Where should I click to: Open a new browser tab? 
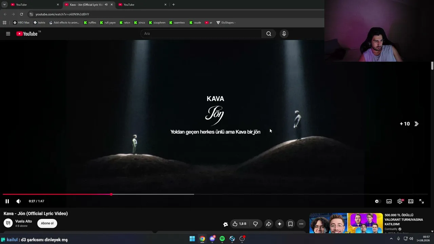click(x=174, y=5)
